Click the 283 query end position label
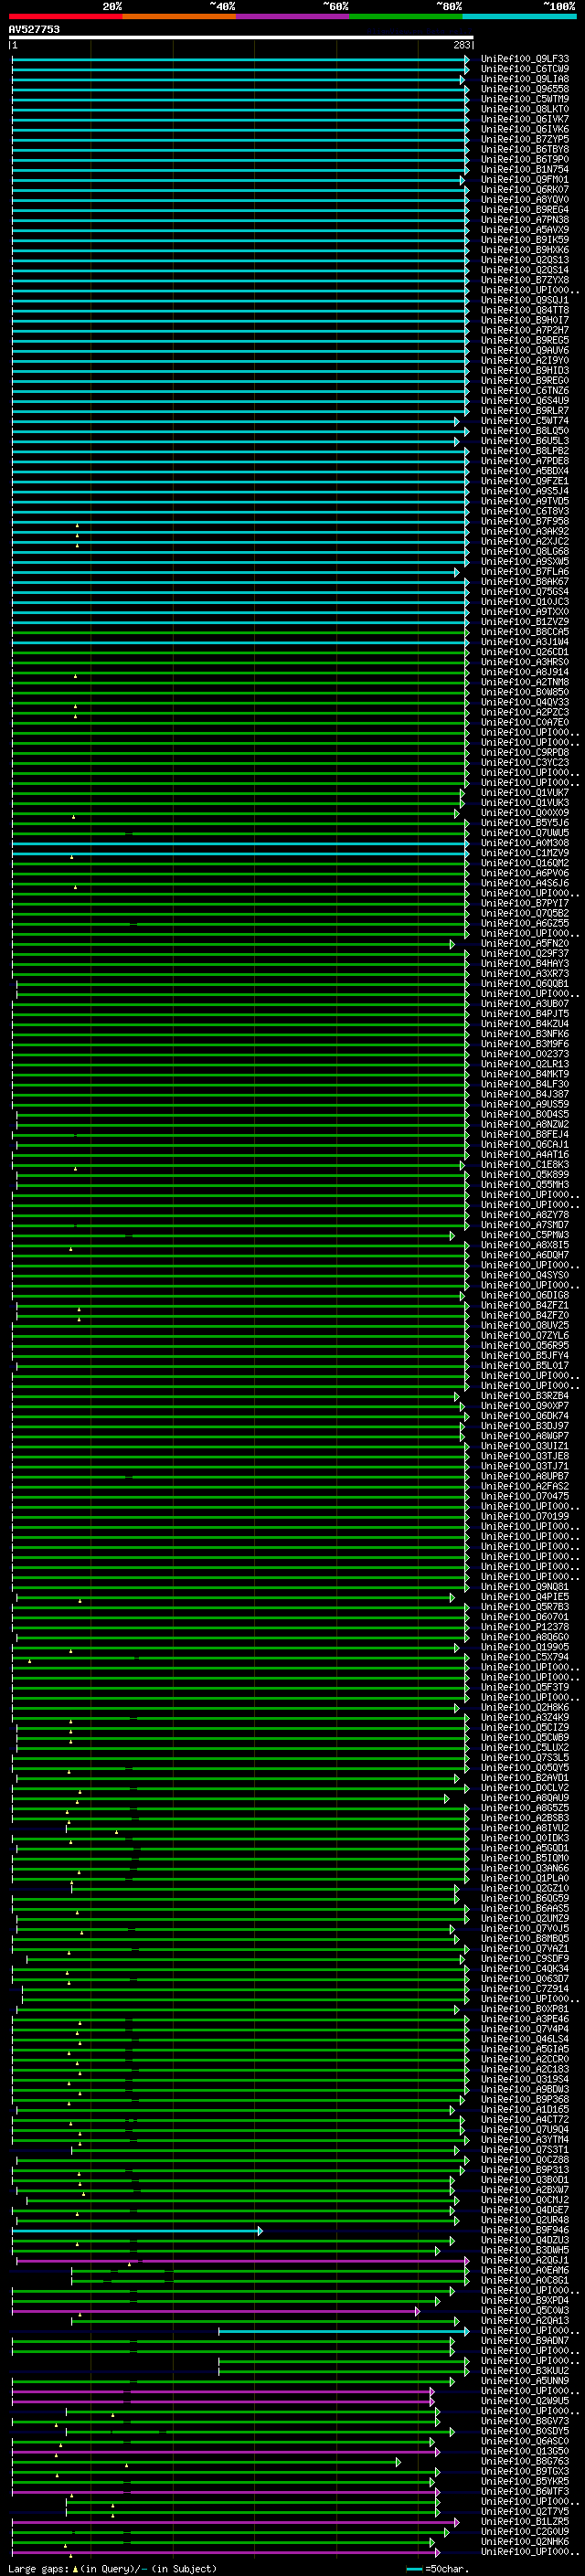The height and width of the screenshot is (2576, 585). (x=462, y=45)
